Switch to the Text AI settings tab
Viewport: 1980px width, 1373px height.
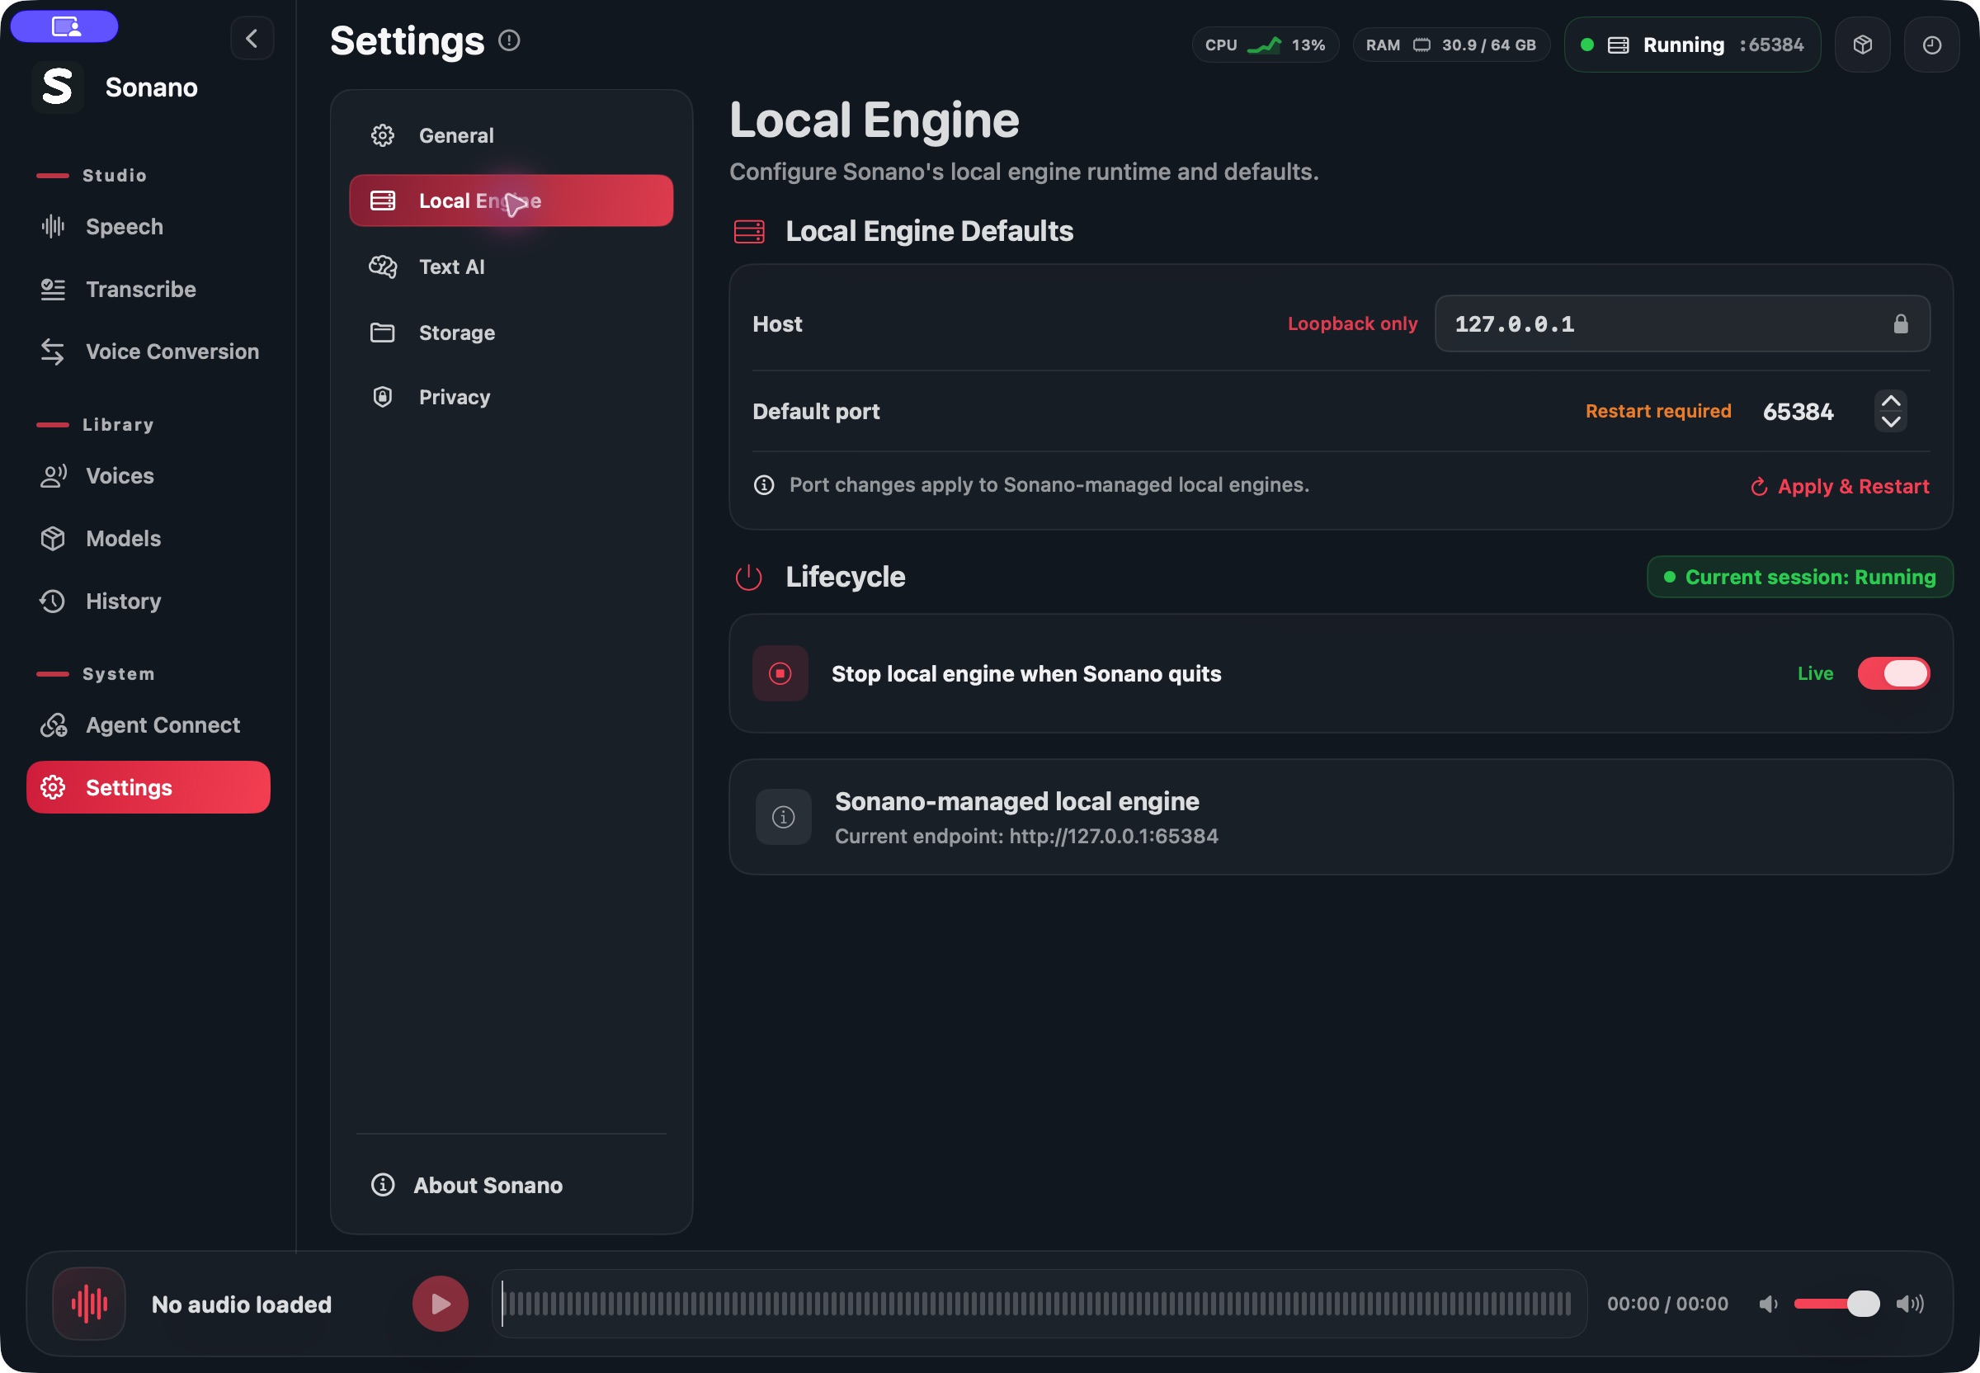click(x=511, y=267)
